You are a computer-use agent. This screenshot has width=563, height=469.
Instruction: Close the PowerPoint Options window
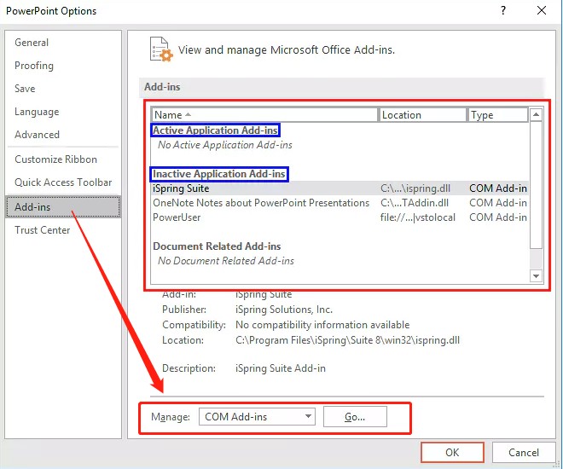coord(542,10)
